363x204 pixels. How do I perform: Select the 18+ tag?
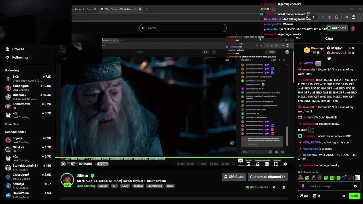114,186
